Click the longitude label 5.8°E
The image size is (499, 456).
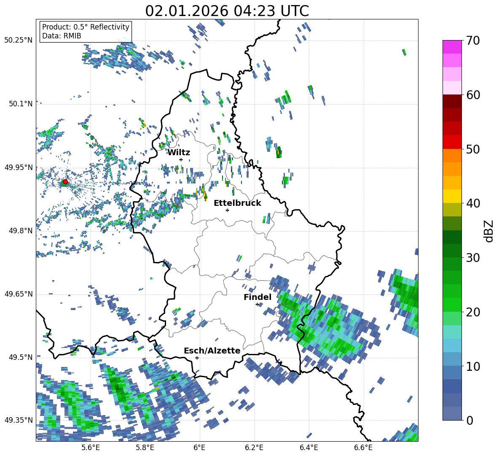click(145, 448)
